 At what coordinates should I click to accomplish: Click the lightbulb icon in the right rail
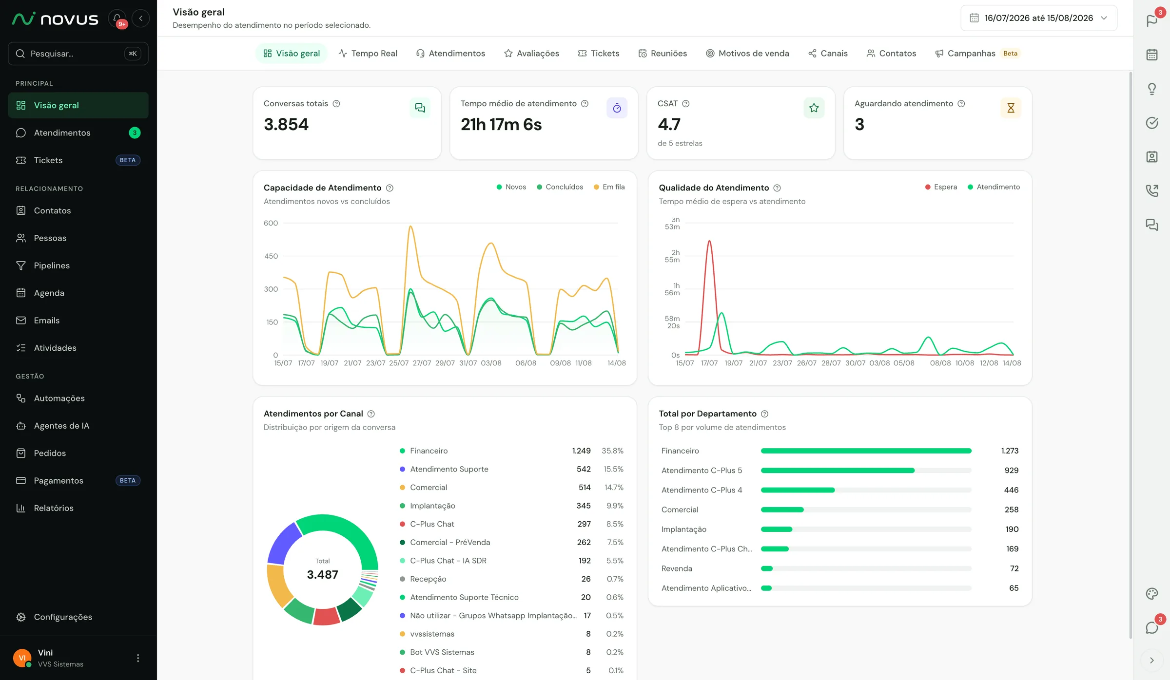pos(1151,89)
